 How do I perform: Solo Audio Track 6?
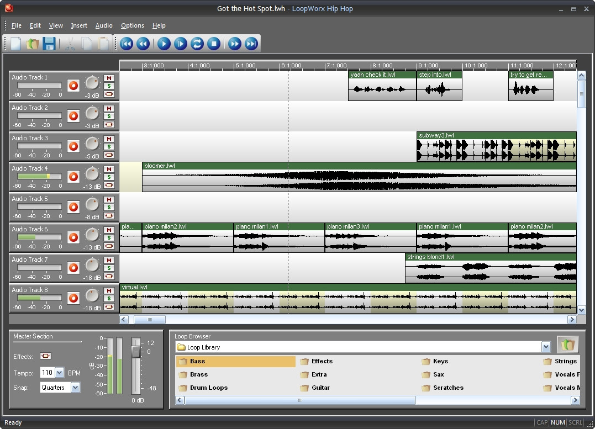pyautogui.click(x=108, y=237)
